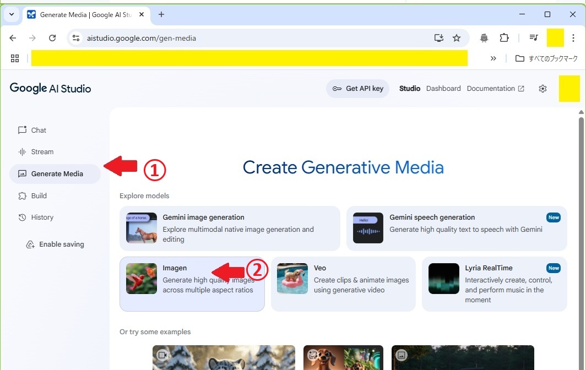Click the Chat icon in sidebar

23,130
